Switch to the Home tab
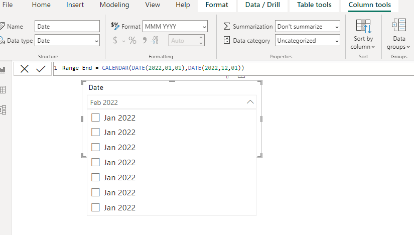 tap(41, 5)
